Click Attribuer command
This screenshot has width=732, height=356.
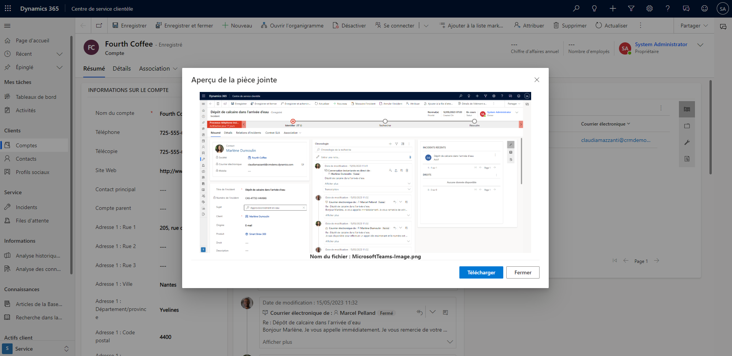click(529, 26)
